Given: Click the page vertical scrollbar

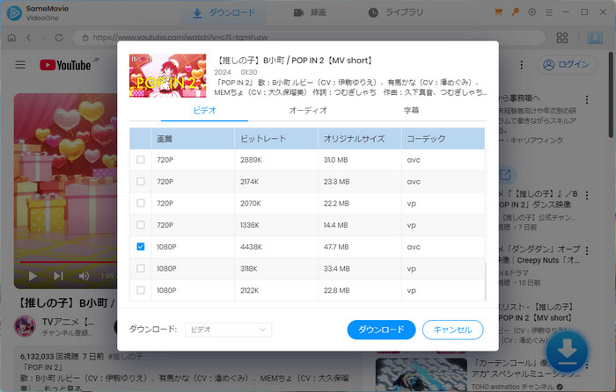Looking at the screenshot, I should point(611,94).
